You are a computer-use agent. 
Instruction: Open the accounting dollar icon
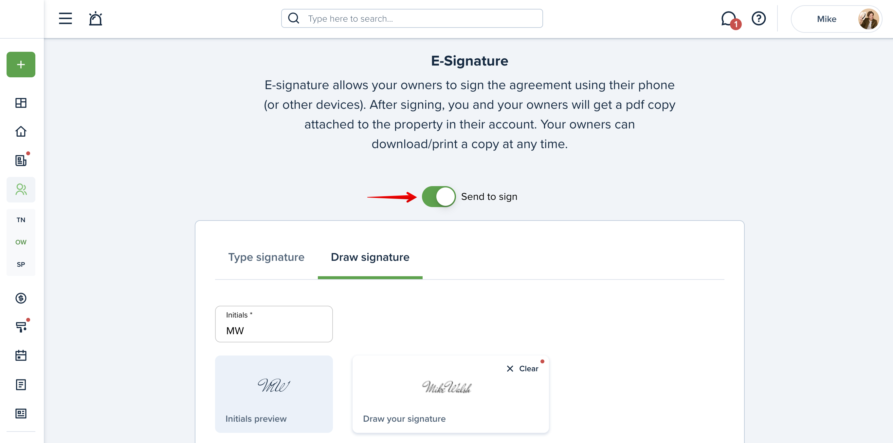(x=21, y=298)
